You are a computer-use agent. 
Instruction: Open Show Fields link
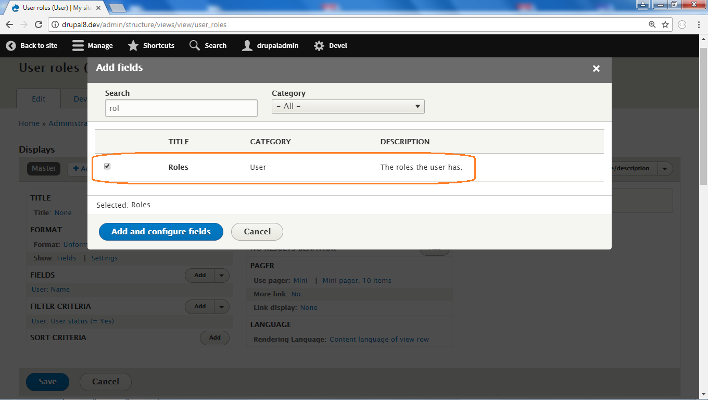tap(67, 258)
